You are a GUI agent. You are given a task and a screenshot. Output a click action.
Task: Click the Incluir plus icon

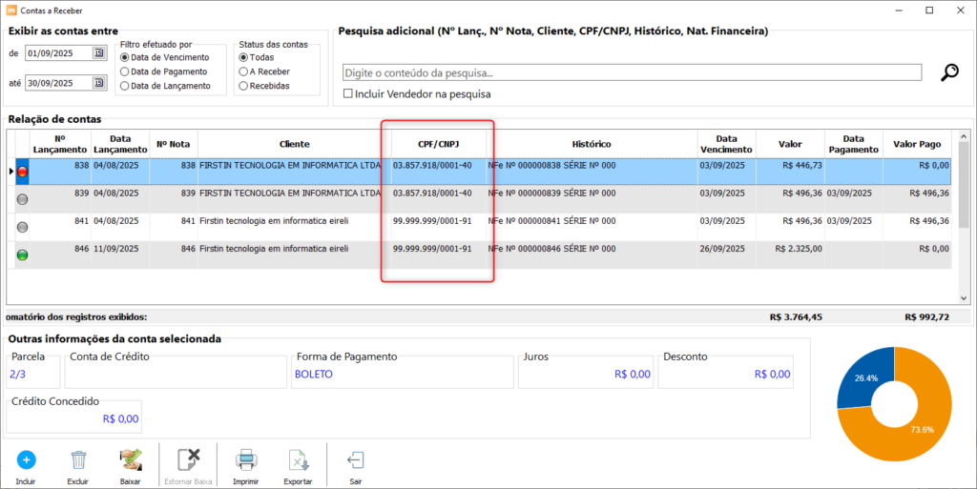click(x=26, y=459)
